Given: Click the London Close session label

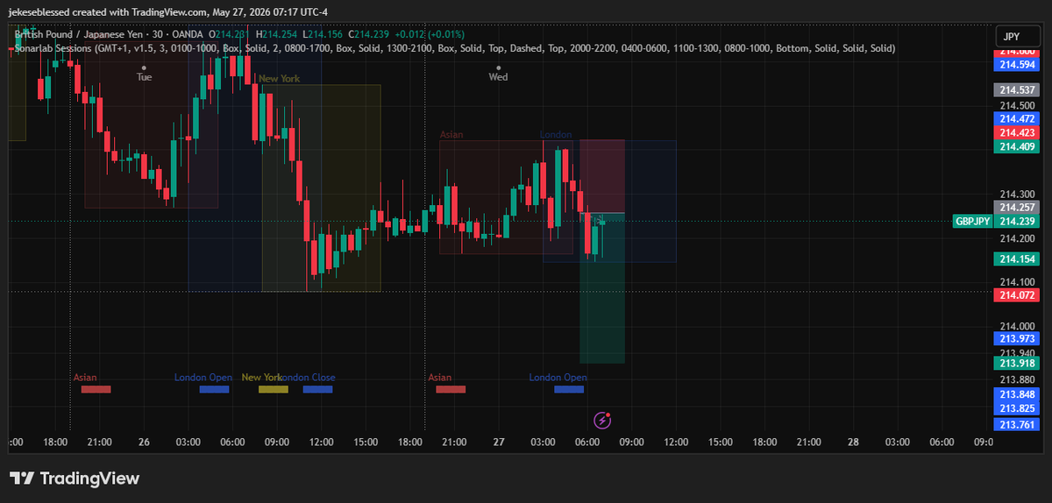Looking at the screenshot, I should 309,378.
